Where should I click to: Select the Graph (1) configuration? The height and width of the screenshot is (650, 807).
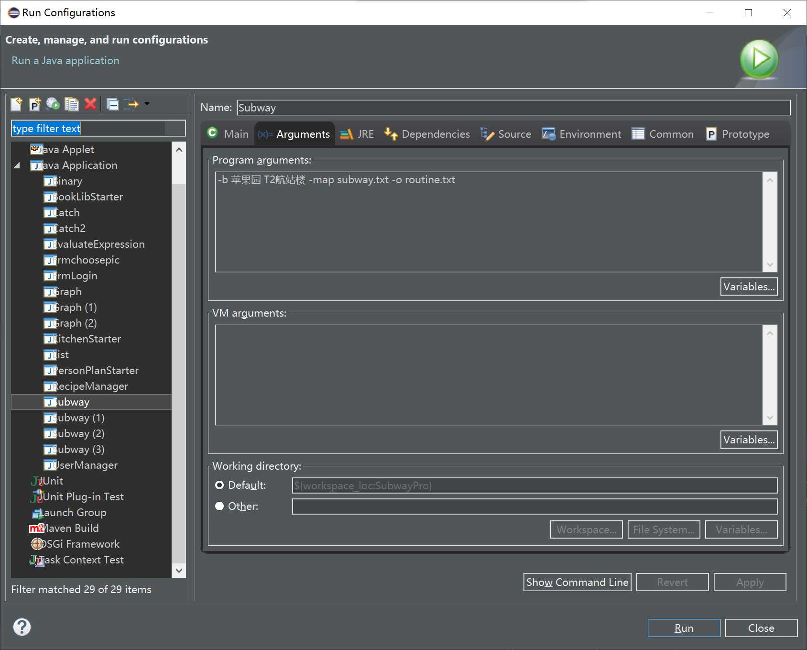(71, 308)
